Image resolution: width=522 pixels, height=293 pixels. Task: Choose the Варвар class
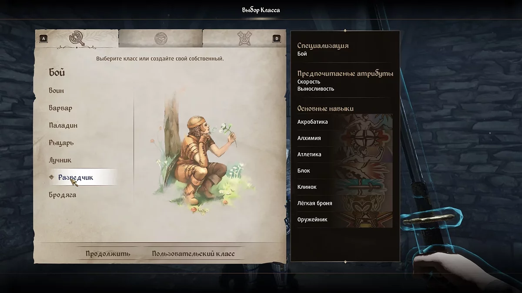pyautogui.click(x=60, y=108)
